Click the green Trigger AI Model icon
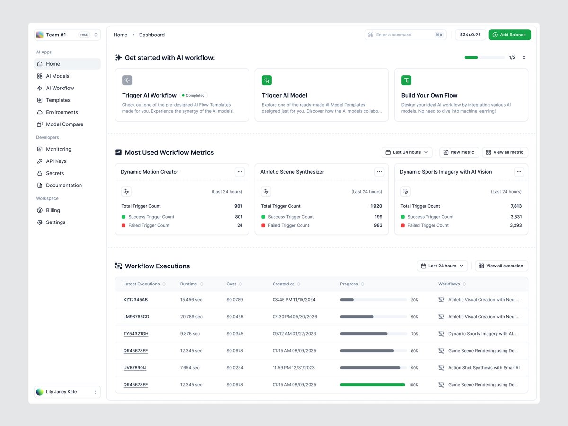 (266, 80)
